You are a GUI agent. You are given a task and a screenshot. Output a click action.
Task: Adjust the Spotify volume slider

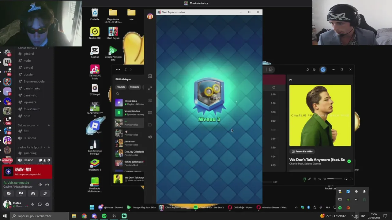point(334,179)
